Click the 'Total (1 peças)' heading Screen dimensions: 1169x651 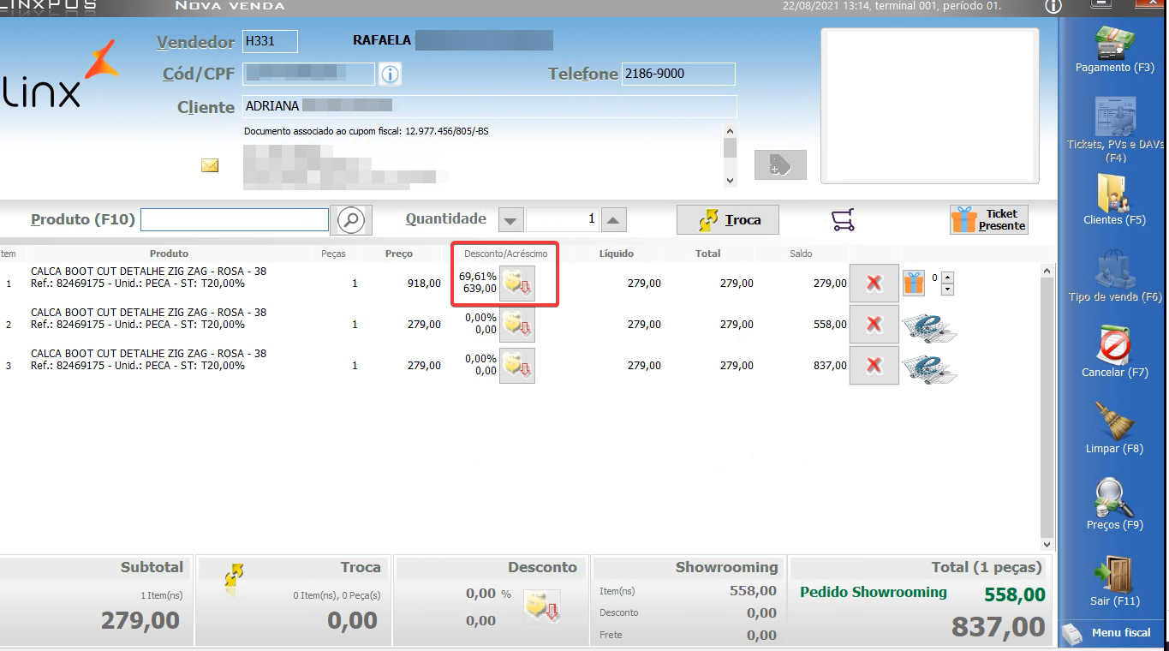[x=987, y=567]
